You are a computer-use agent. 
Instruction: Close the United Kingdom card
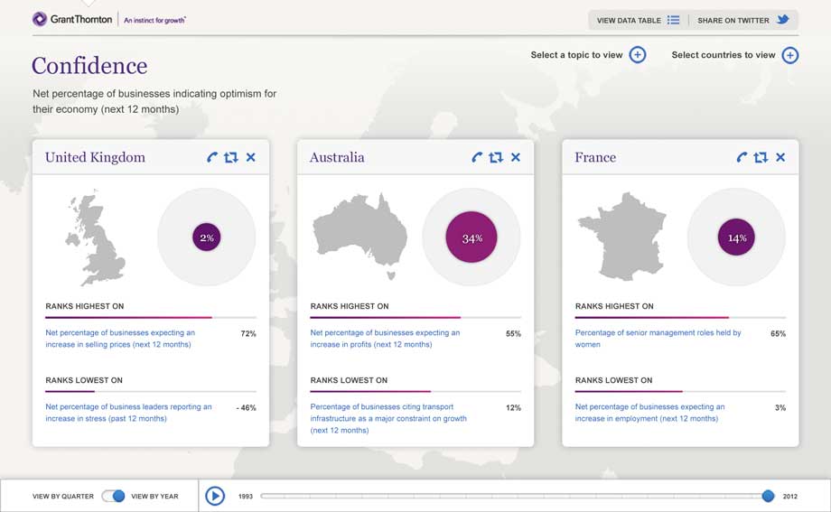(251, 157)
